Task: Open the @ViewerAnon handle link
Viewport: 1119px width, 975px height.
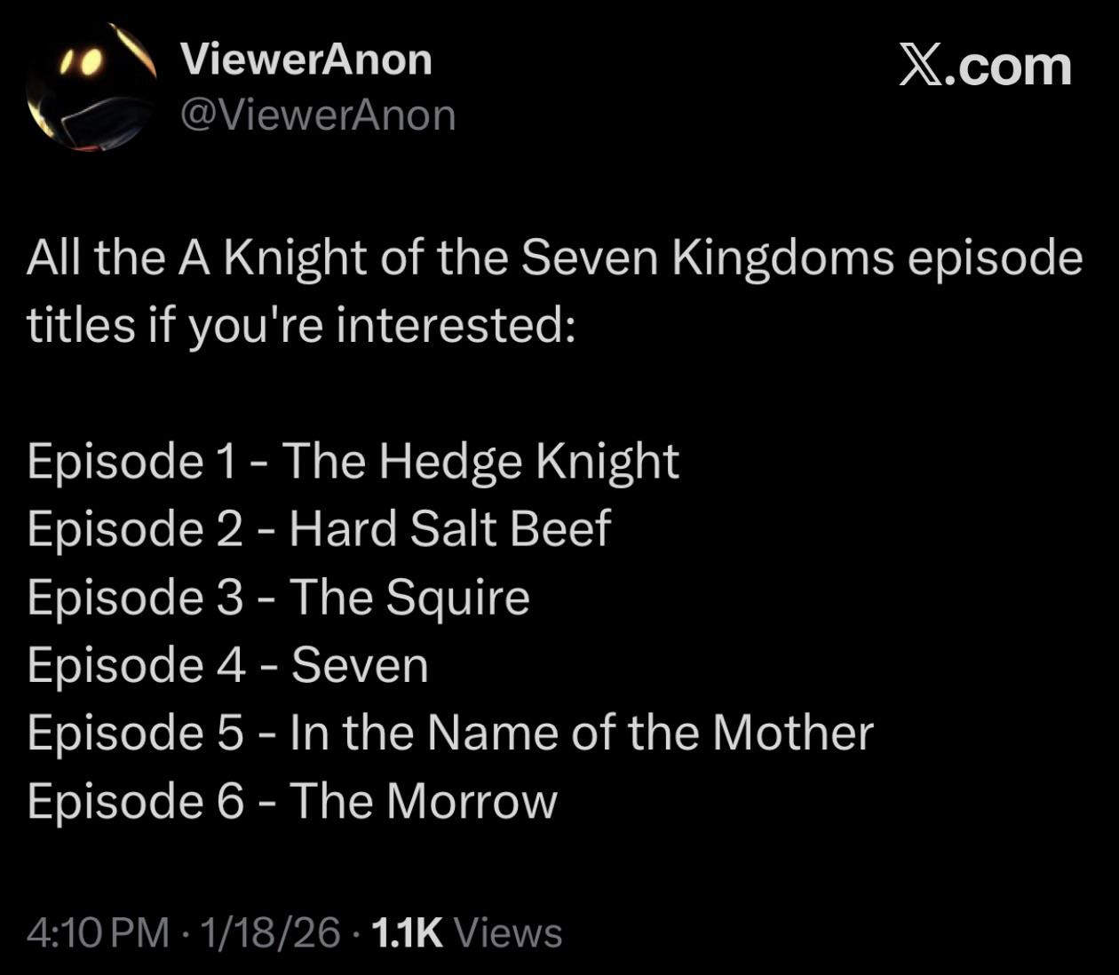Action: [x=318, y=115]
